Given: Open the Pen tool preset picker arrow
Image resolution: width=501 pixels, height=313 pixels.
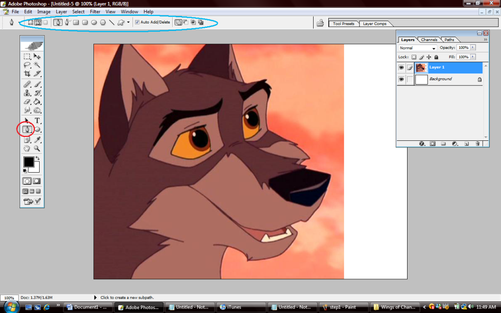Looking at the screenshot, I should point(19,22).
